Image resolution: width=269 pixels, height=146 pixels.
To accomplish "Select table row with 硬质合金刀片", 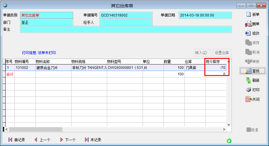I will coord(53,68).
